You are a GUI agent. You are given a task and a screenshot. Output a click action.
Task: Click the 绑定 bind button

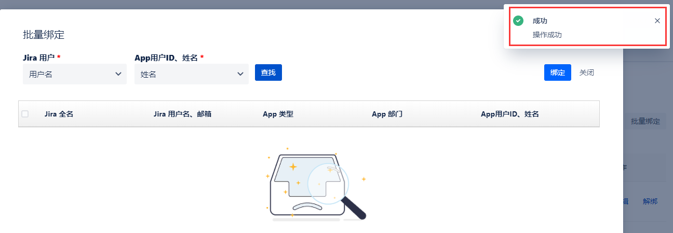[558, 72]
